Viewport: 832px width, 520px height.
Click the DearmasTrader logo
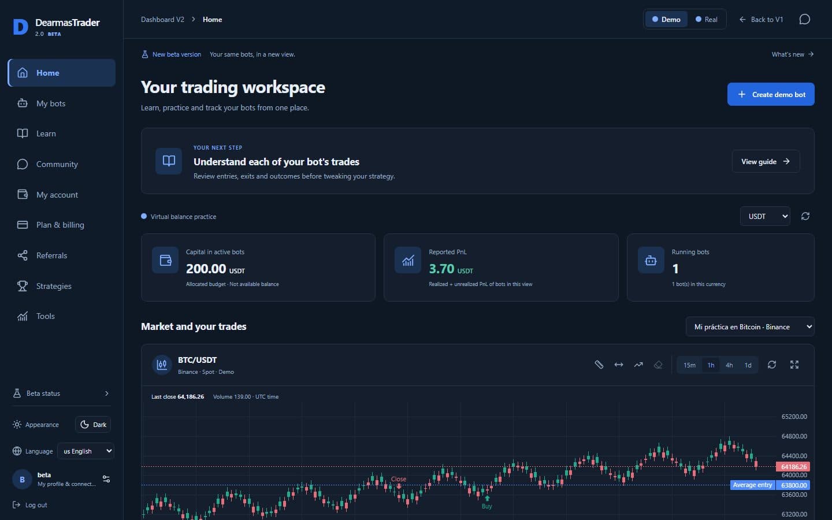tap(56, 27)
